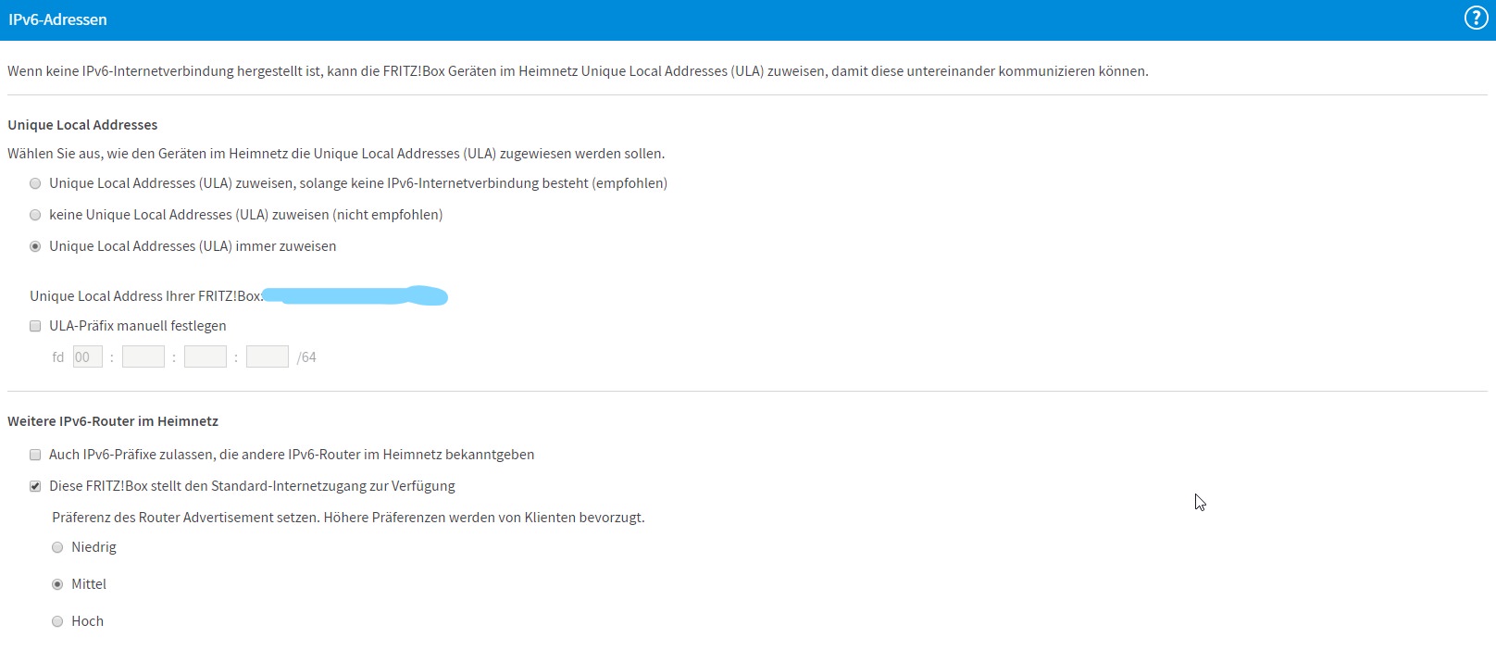Screen dimensions: 1496x650
Task: Click the IPv6-Adressen header title
Action: click(x=57, y=19)
